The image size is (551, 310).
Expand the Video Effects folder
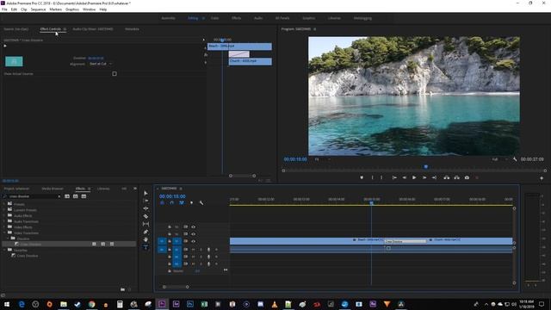4,227
